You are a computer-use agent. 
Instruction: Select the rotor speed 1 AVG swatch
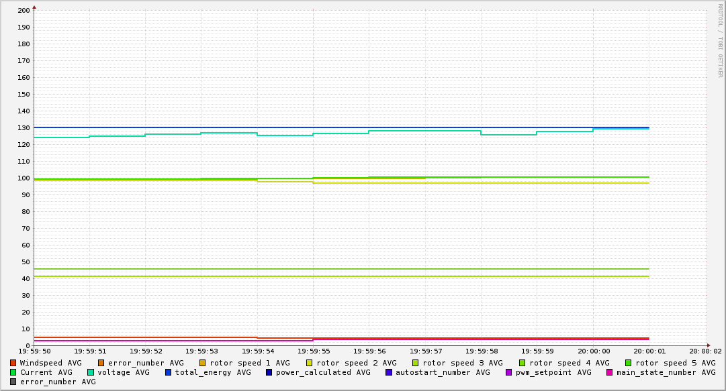(x=203, y=364)
